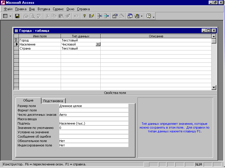Screen dimensions: 225x168
Task: Click the Индексированное поле field showing Нет
Action: (x=94, y=145)
